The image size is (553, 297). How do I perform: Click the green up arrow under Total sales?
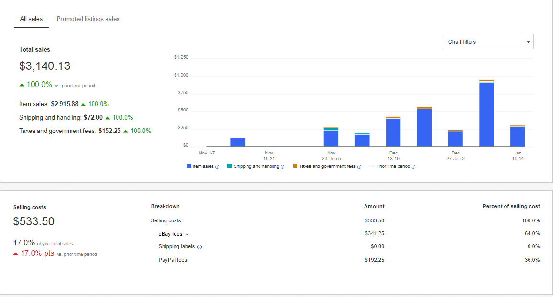(22, 85)
